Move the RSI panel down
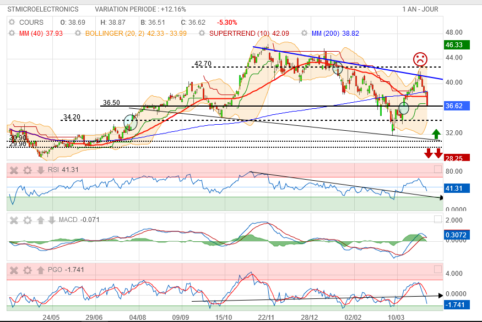This screenshot has height=322, width=482. pos(41,170)
